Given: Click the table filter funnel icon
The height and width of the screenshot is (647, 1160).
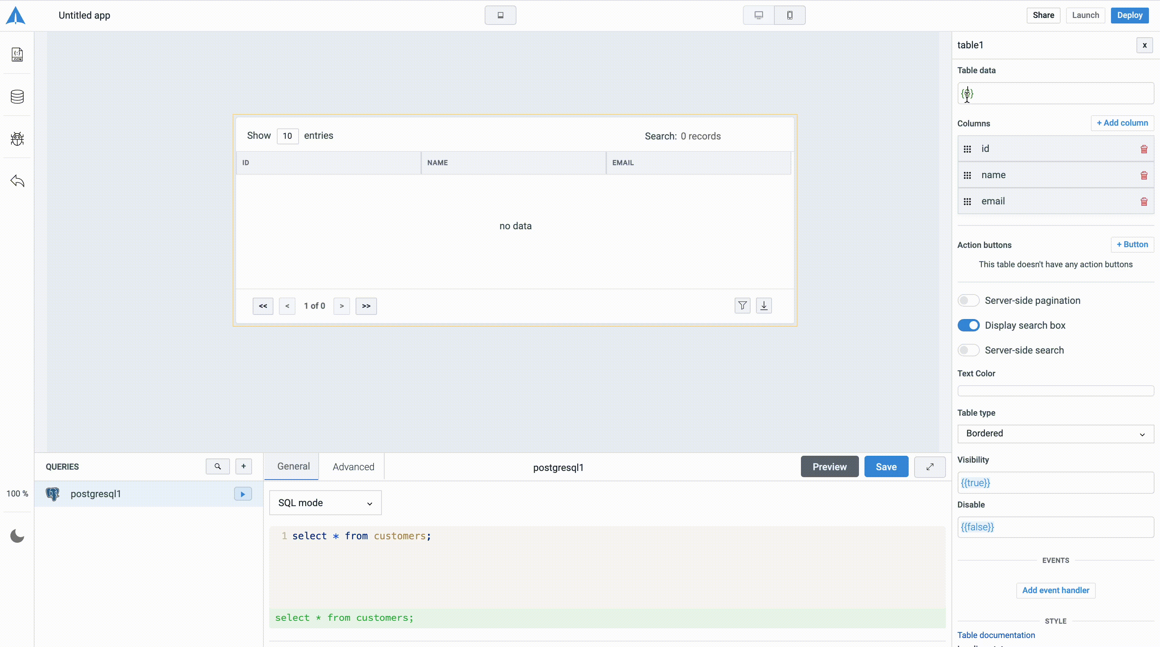Looking at the screenshot, I should (742, 306).
